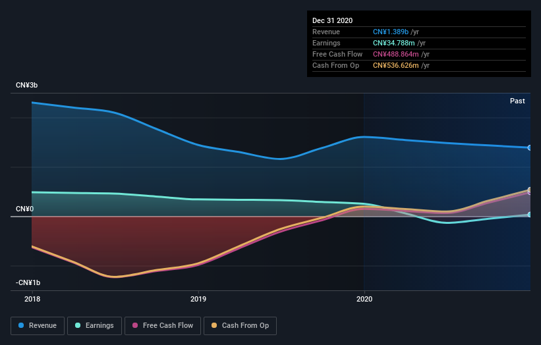The width and height of the screenshot is (541, 345).
Task: Click the Revenue end-point marker on chart
Action: (530, 148)
